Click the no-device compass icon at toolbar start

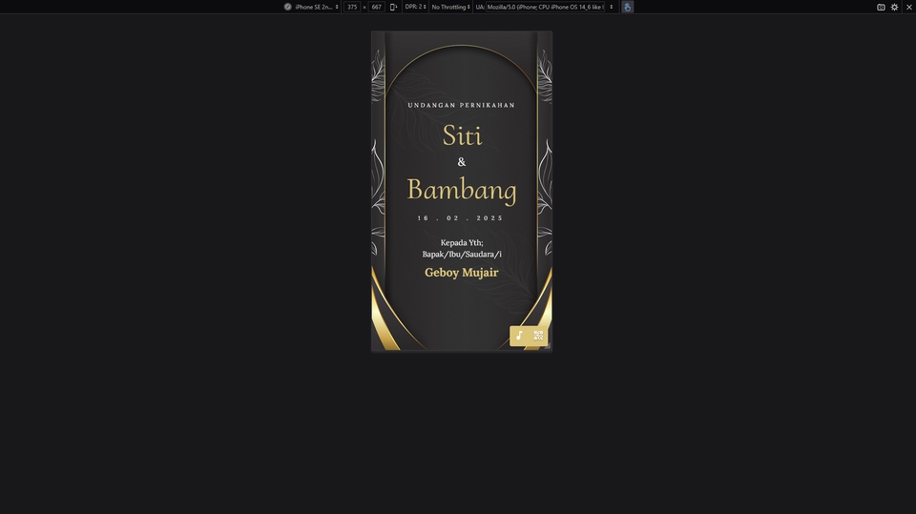287,7
